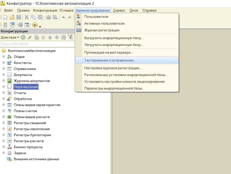Open the Справка menu

pyautogui.click(x=149, y=11)
